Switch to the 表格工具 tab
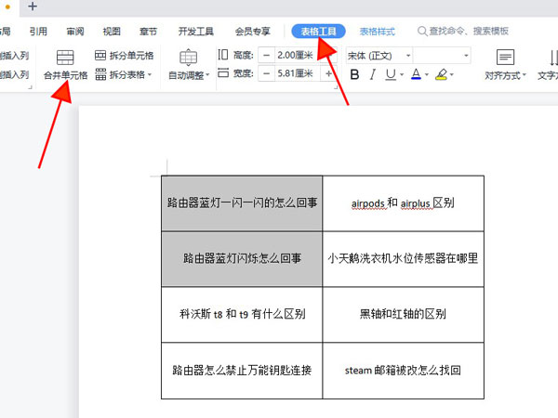The image size is (558, 418). coord(320,31)
